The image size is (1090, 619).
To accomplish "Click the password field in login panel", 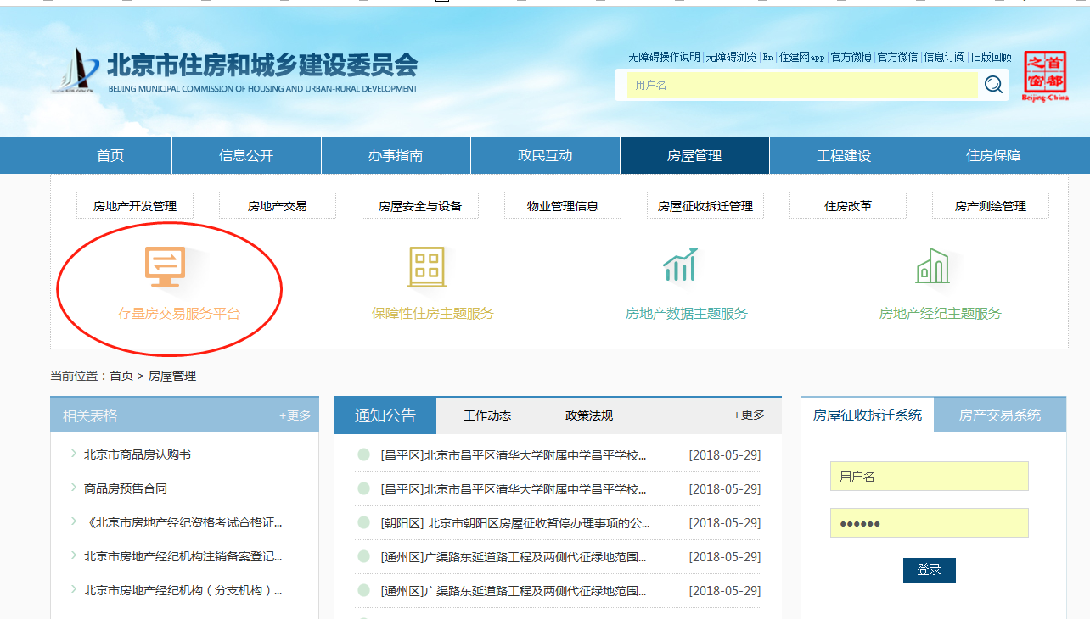I will tap(929, 522).
